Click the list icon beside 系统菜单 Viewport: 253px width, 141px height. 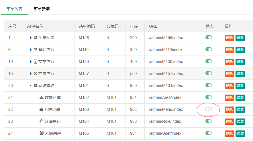[41, 109]
